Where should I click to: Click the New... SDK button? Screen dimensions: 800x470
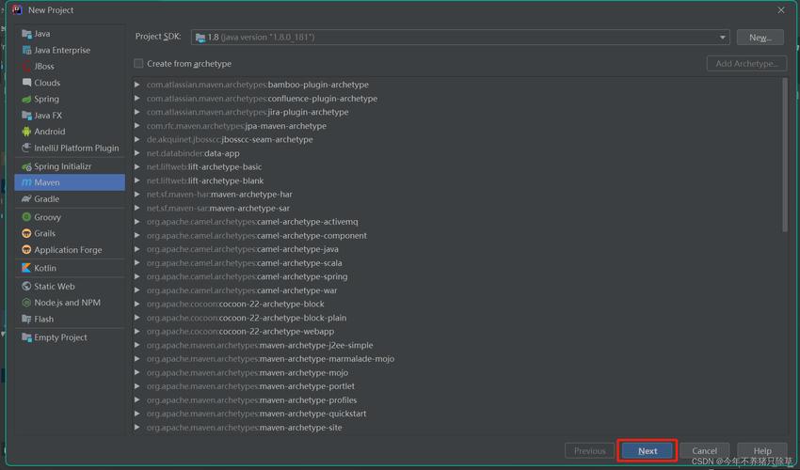760,38
